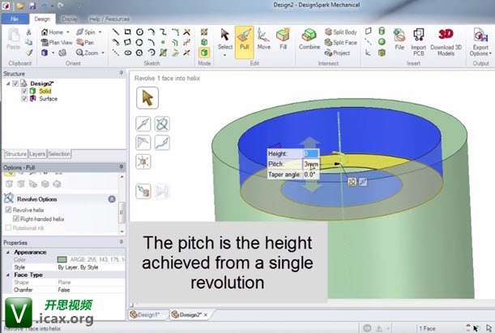
Task: Close the Design2 document tab
Action: tap(206, 314)
